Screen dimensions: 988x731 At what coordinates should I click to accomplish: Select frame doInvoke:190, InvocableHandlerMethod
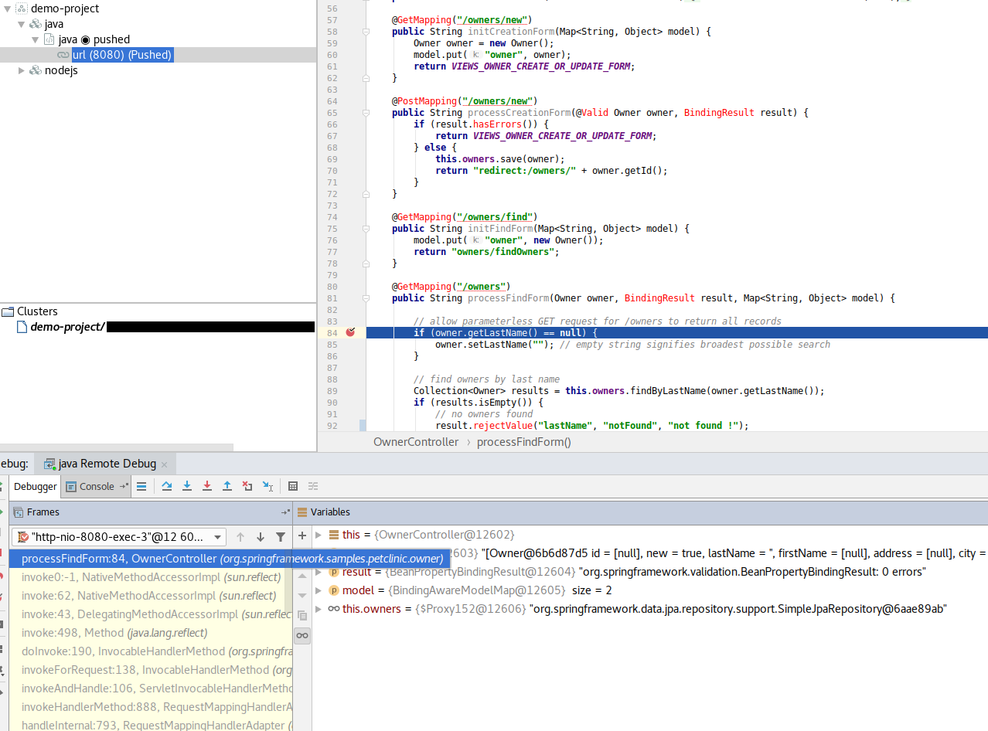tap(151, 651)
